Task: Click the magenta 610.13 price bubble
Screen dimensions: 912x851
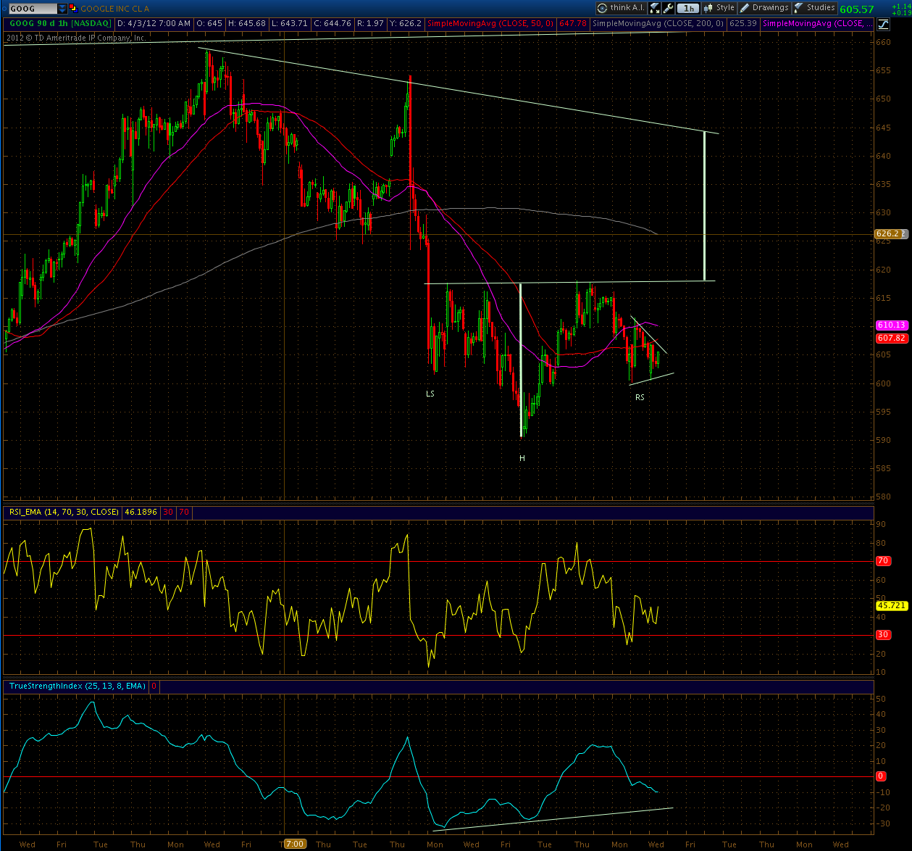Action: (x=892, y=325)
